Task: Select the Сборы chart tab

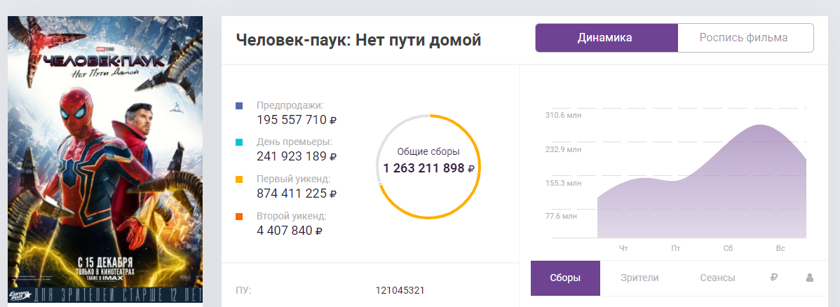Action: pos(565,278)
